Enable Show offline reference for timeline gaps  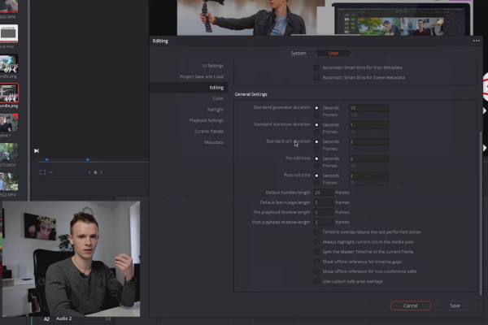pyautogui.click(x=316, y=262)
